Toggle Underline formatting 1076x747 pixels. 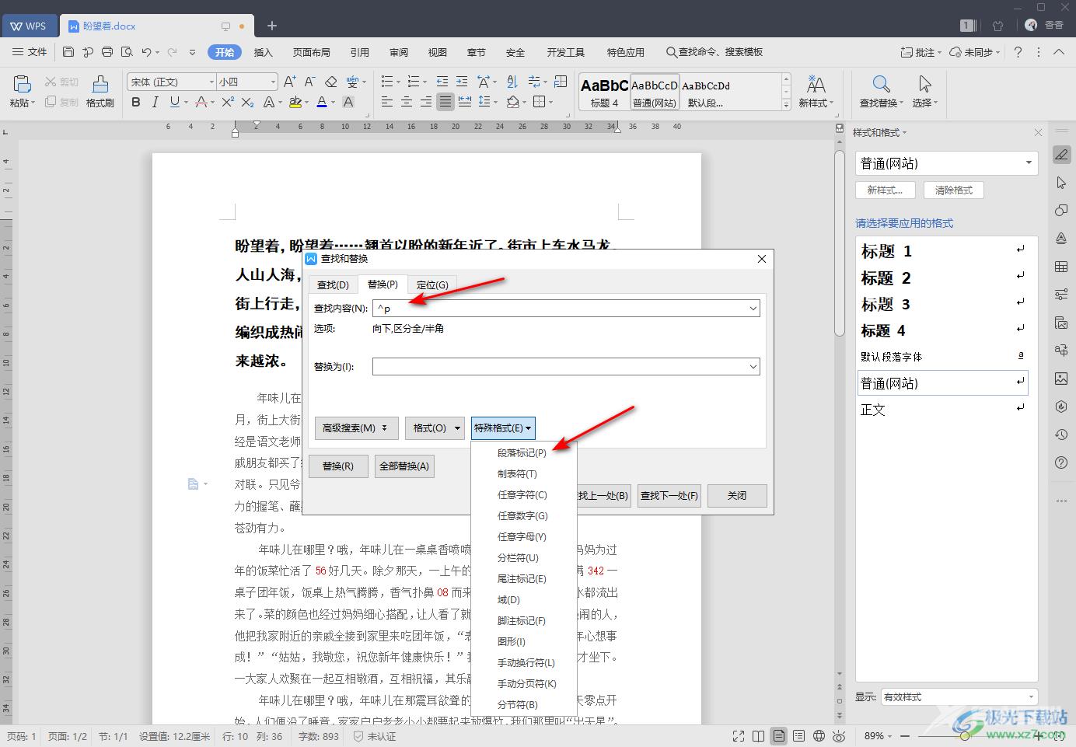[174, 102]
